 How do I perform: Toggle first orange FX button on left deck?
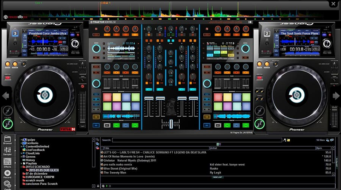(107, 35)
